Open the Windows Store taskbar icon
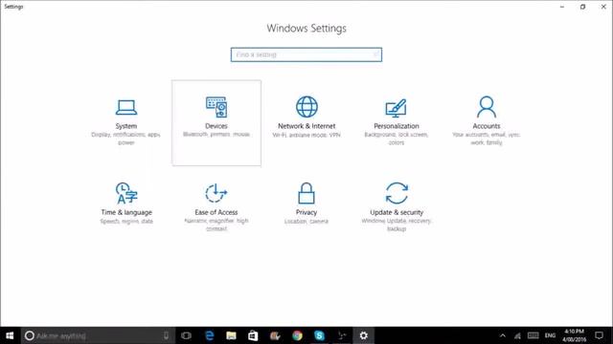 click(253, 335)
